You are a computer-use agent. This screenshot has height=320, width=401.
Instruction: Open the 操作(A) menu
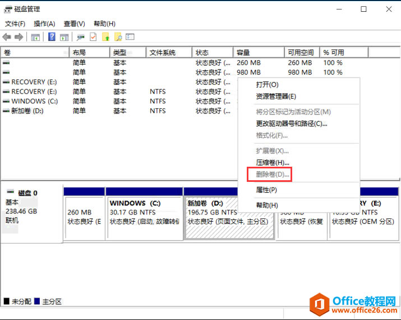point(44,24)
